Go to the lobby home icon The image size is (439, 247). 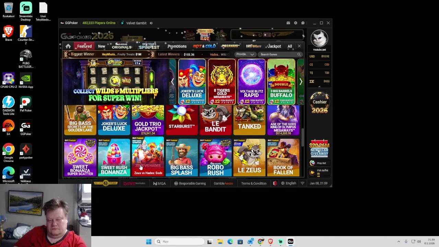click(68, 46)
